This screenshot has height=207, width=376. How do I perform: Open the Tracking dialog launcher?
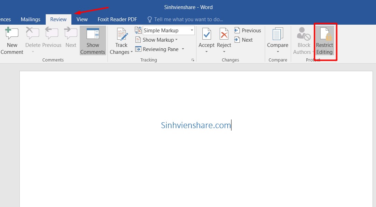193,60
